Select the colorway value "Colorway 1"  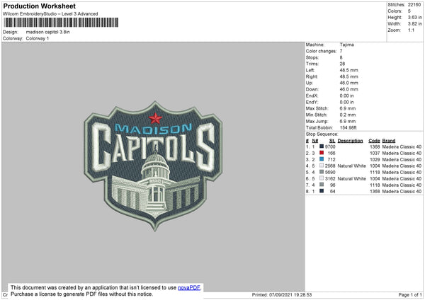pos(38,38)
